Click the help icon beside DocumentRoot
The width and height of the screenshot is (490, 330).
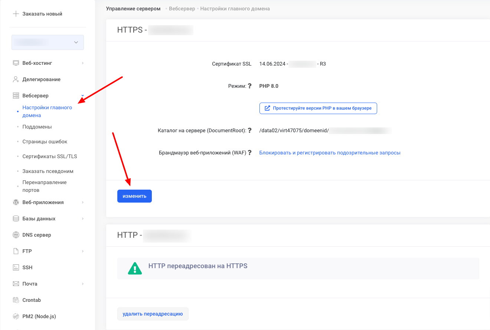(x=250, y=130)
